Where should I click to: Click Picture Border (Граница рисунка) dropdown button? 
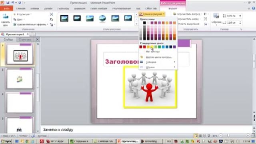coord(152,14)
